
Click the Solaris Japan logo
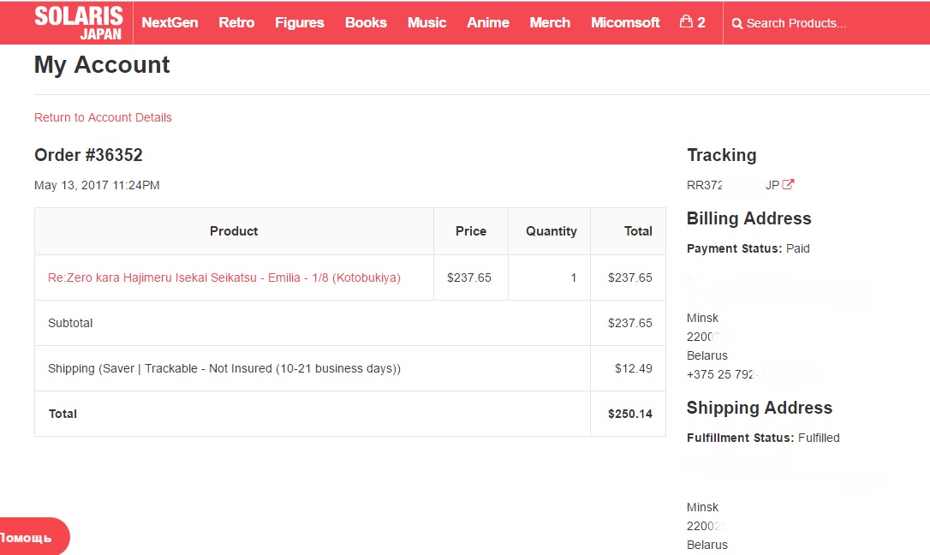(x=79, y=23)
